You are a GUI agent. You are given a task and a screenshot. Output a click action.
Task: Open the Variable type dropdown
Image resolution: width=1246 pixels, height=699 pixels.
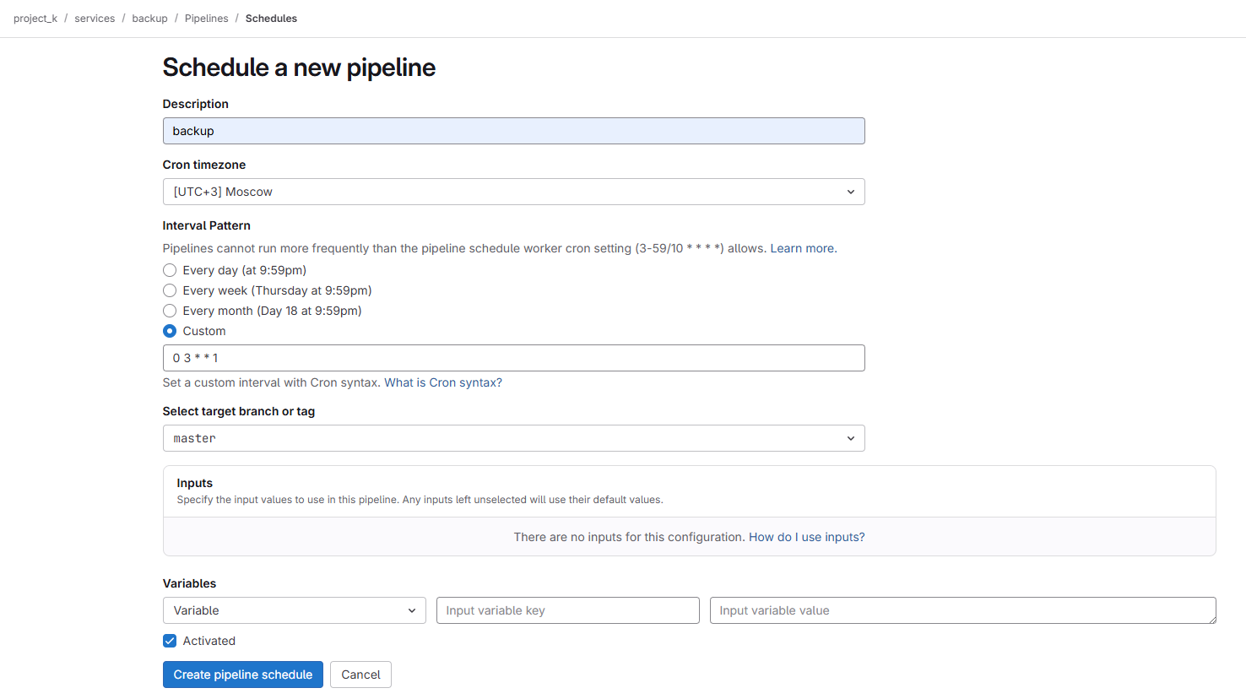[294, 610]
